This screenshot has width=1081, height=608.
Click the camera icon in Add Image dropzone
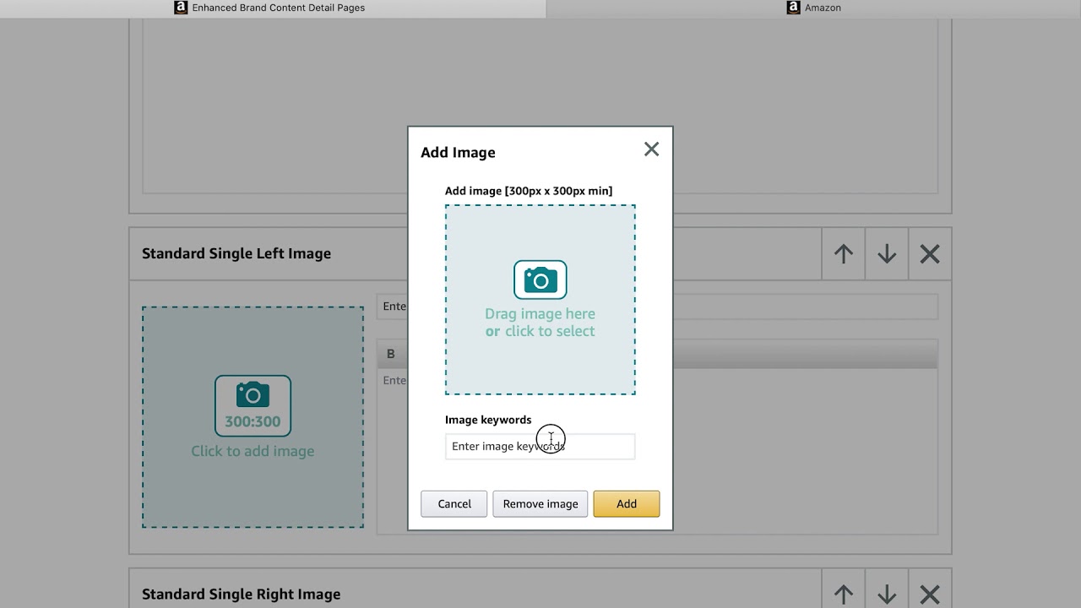540,280
